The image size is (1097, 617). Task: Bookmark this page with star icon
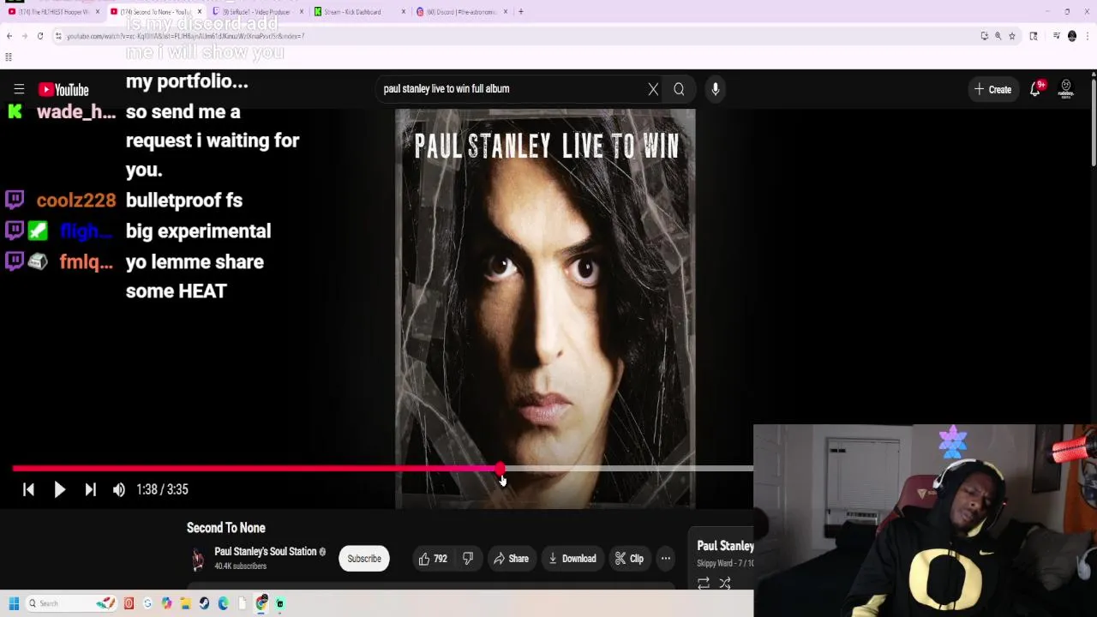click(1012, 36)
